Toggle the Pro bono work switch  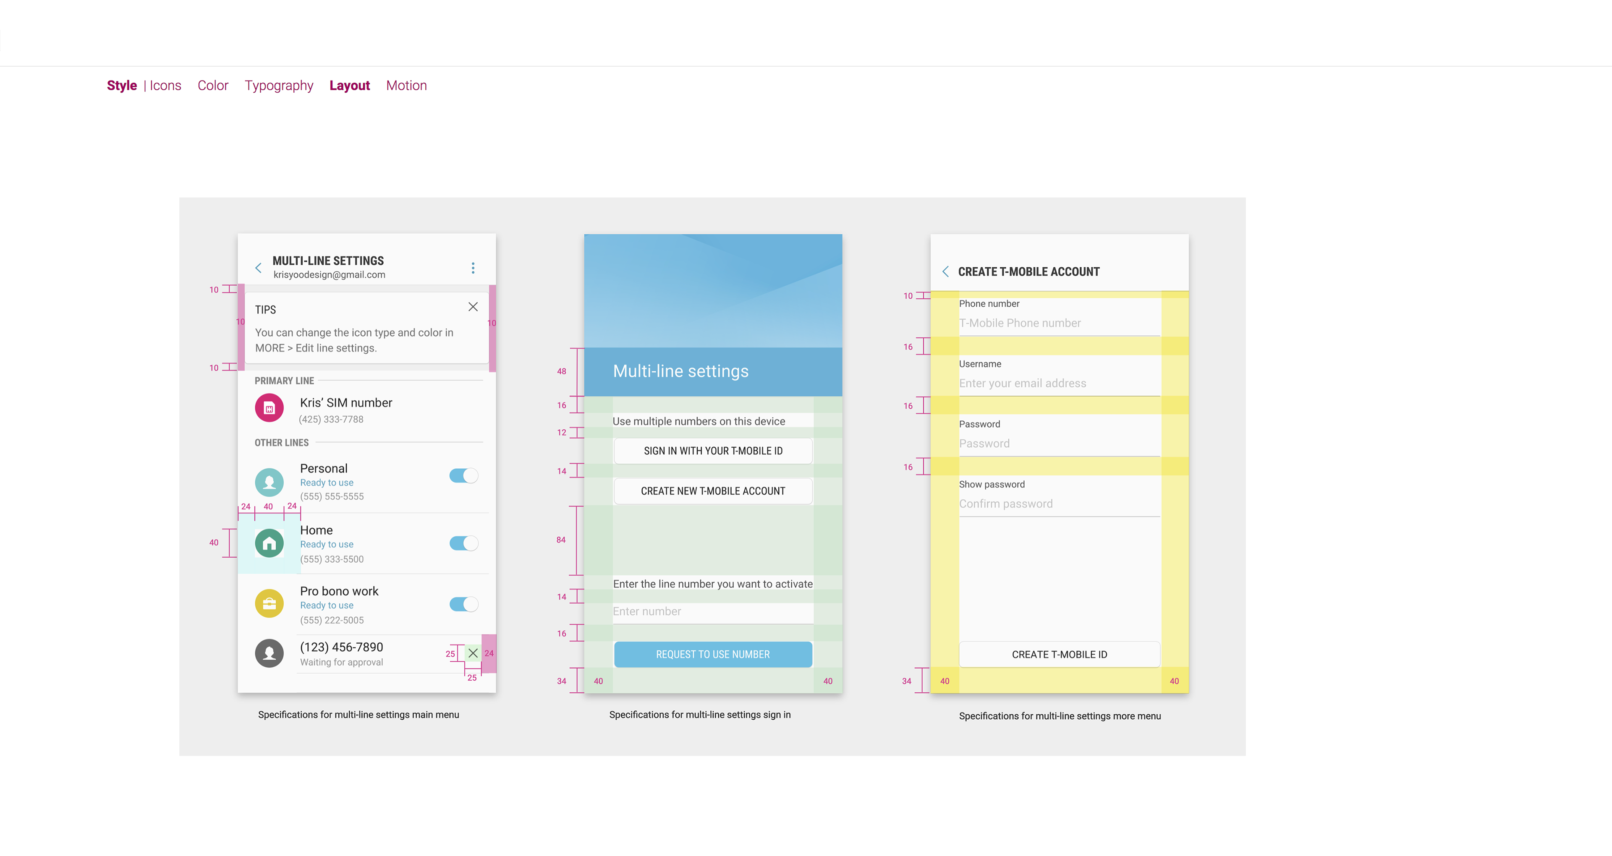(x=464, y=604)
